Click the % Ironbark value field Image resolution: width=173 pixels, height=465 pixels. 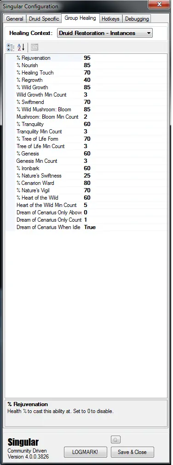click(x=125, y=168)
